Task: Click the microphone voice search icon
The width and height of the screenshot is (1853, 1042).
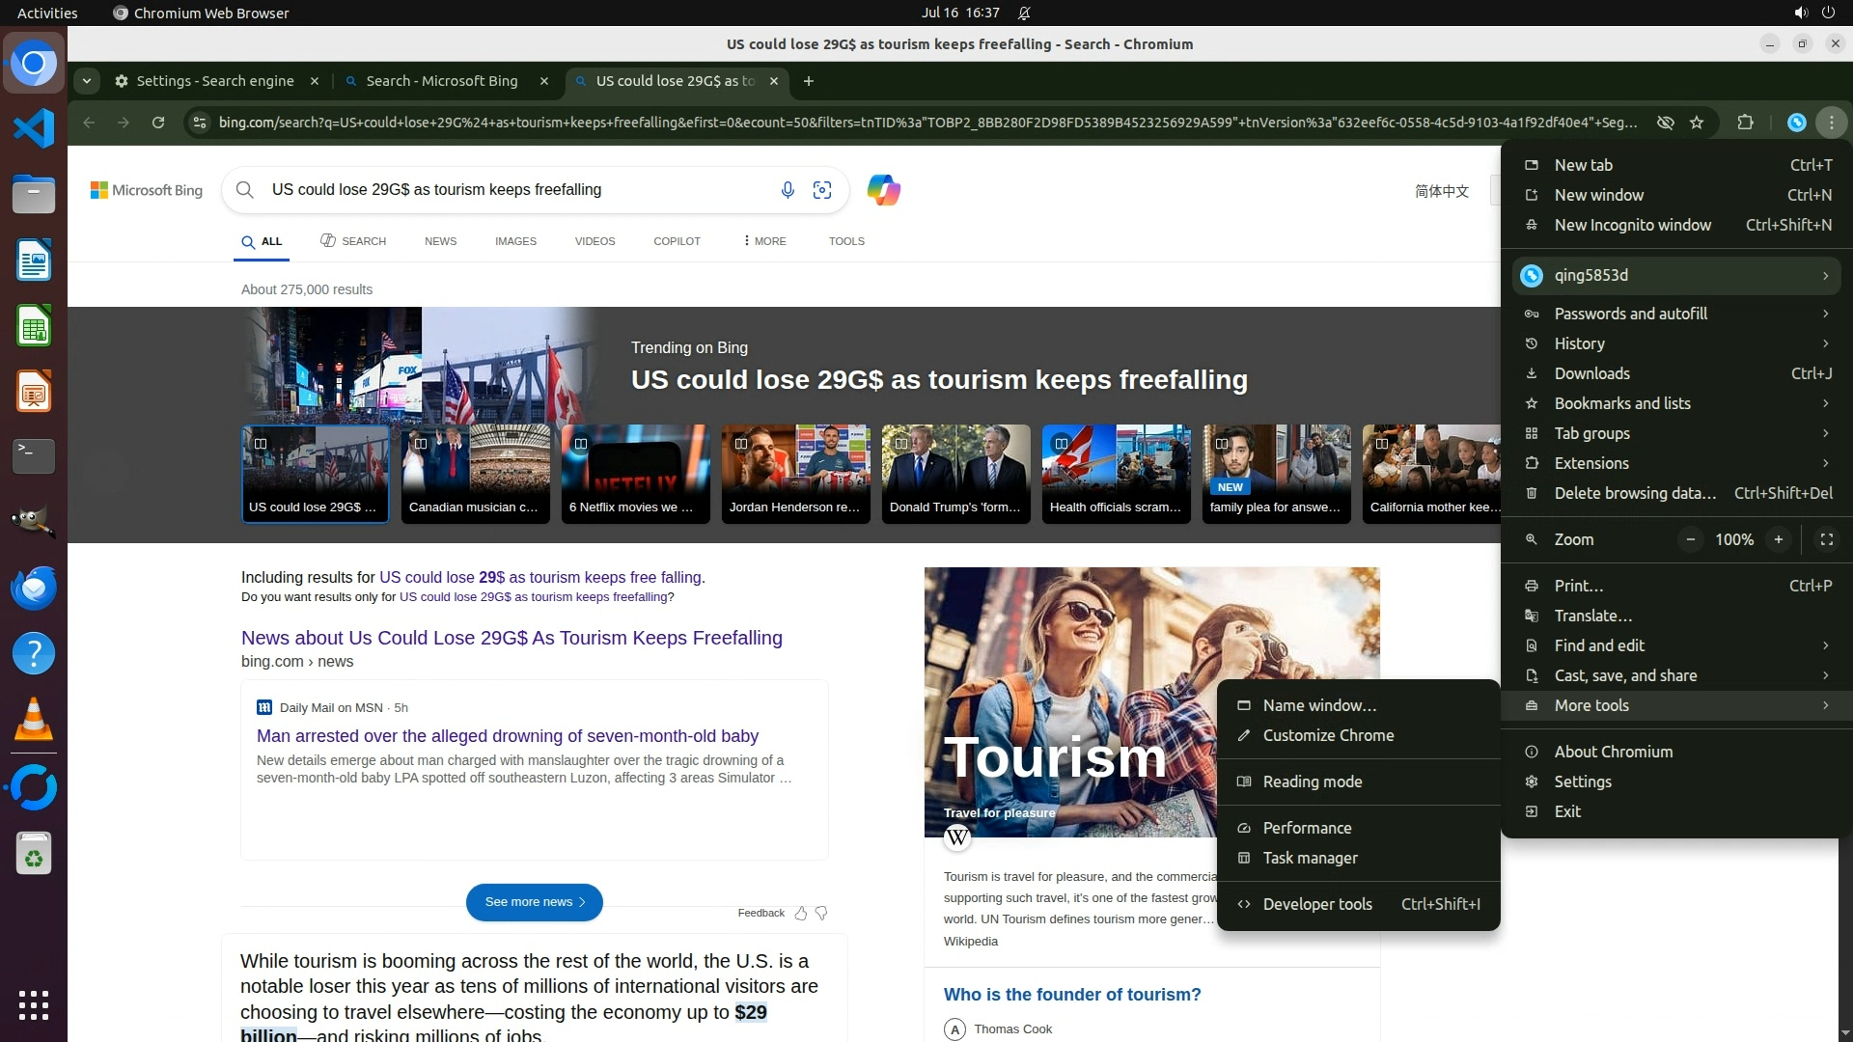Action: (788, 190)
